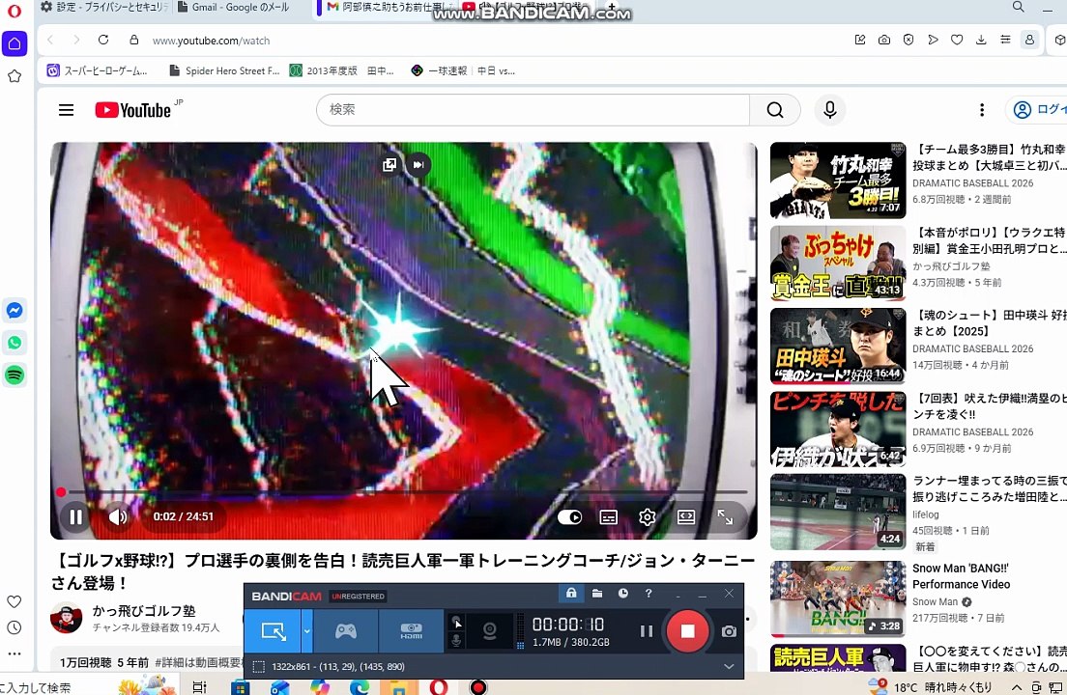Open the YouTube hamburger guide menu
The height and width of the screenshot is (695, 1067).
(66, 110)
